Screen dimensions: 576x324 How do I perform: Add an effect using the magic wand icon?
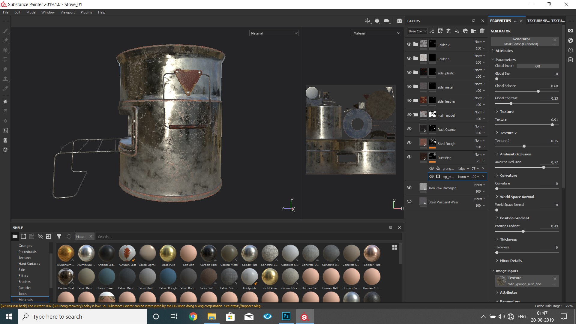tap(432, 31)
